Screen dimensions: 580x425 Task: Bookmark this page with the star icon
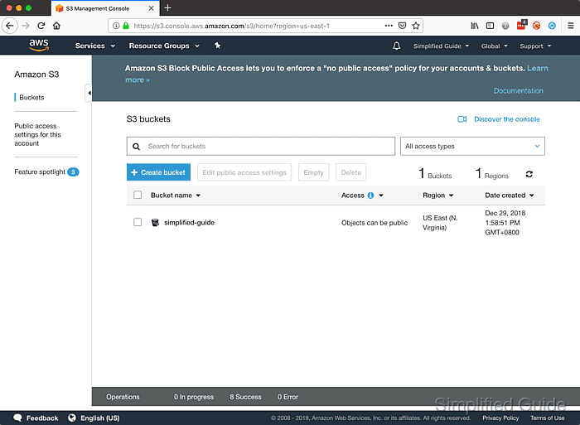pyautogui.click(x=416, y=26)
